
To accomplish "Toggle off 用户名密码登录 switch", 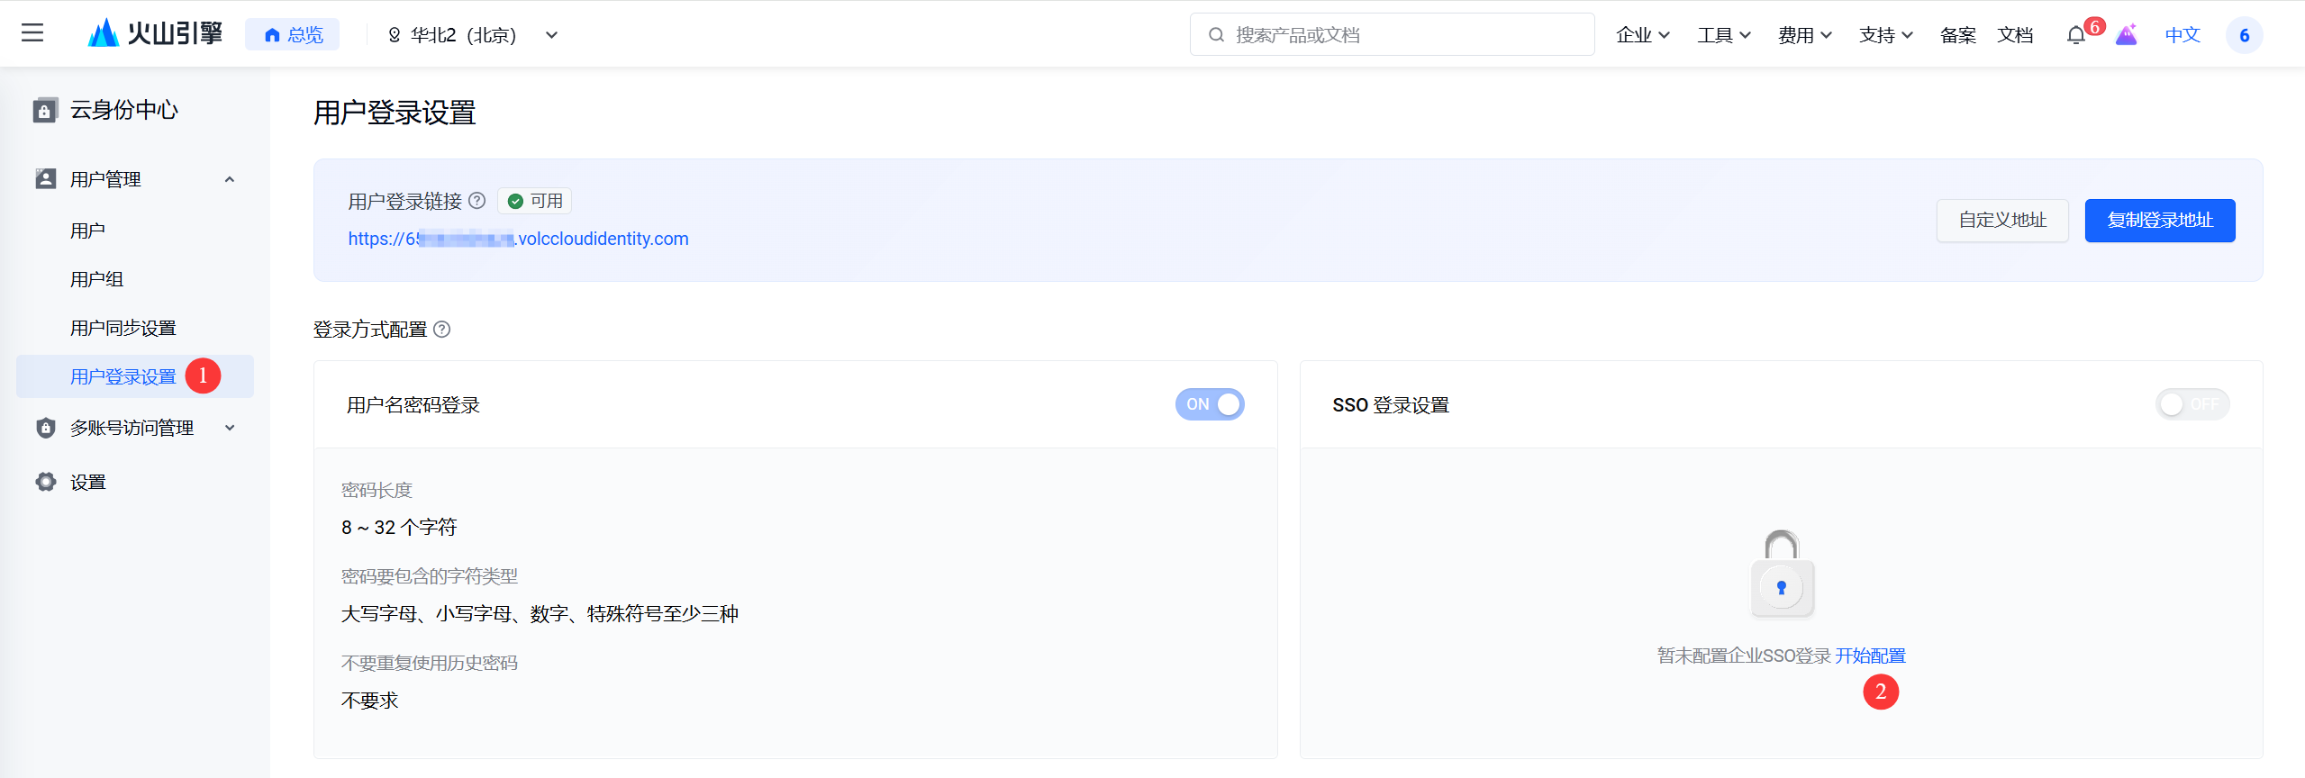I will (x=1209, y=404).
